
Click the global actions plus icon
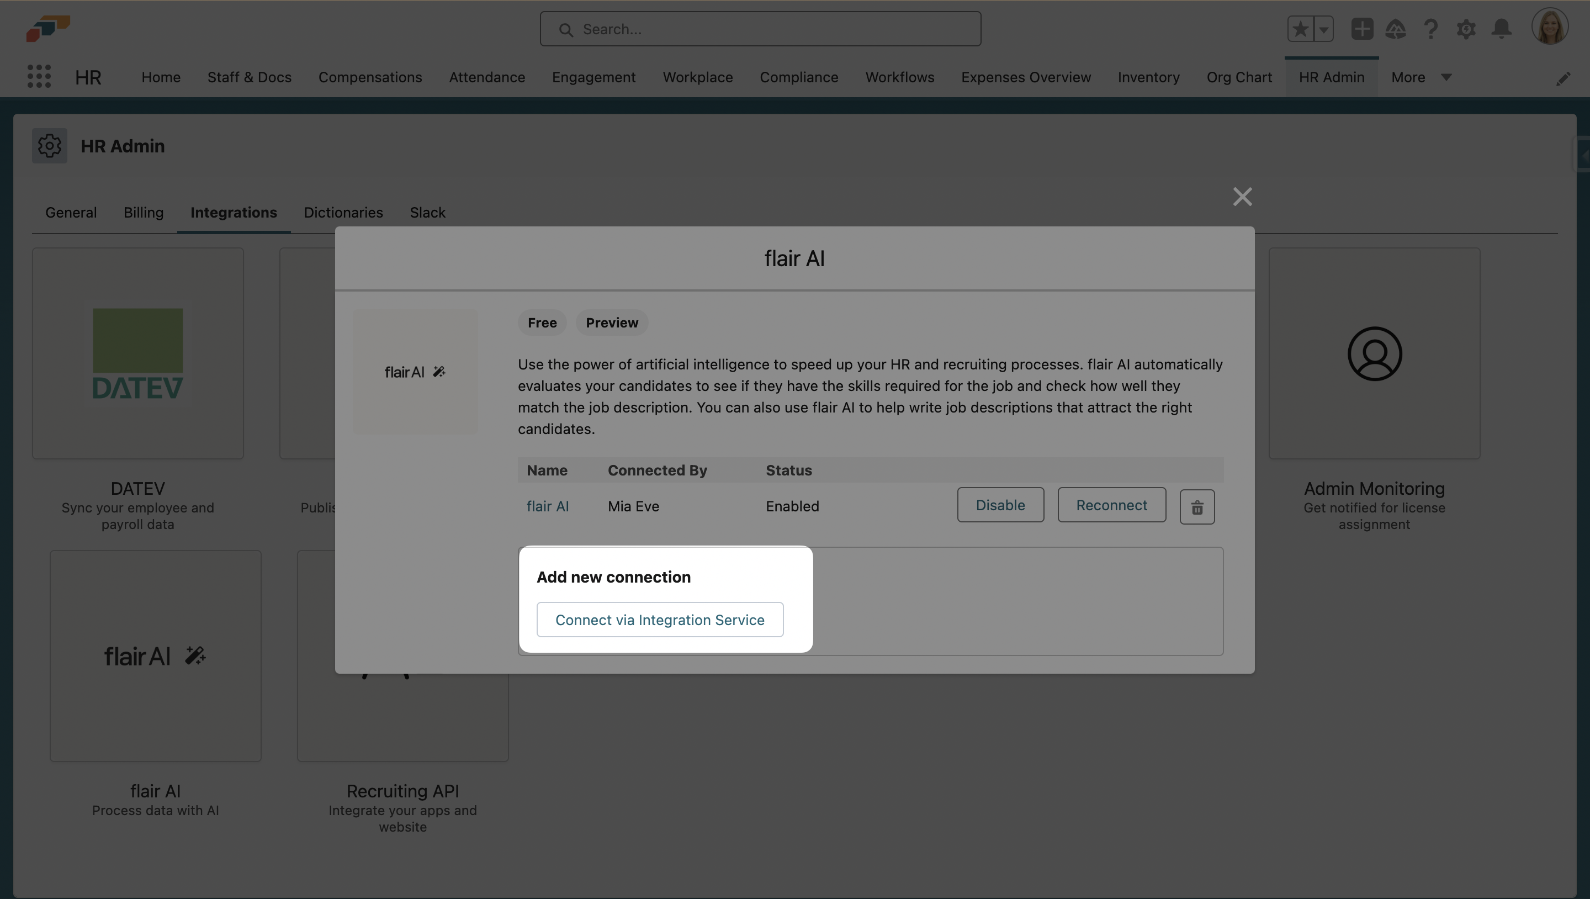click(1361, 28)
